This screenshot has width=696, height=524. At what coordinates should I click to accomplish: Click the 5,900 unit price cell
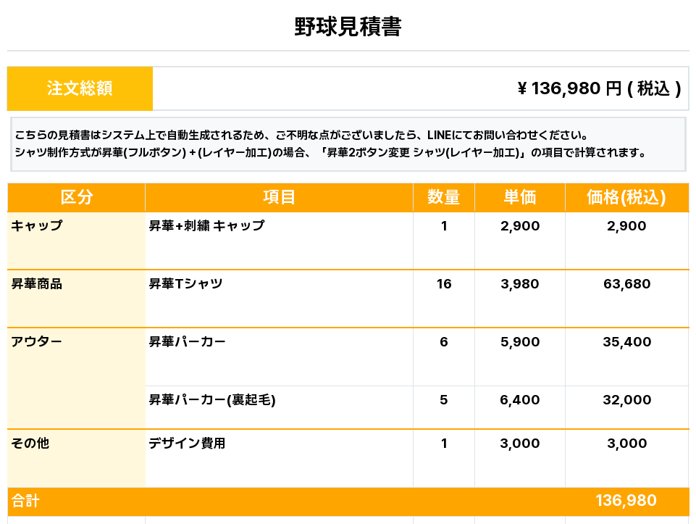[519, 342]
